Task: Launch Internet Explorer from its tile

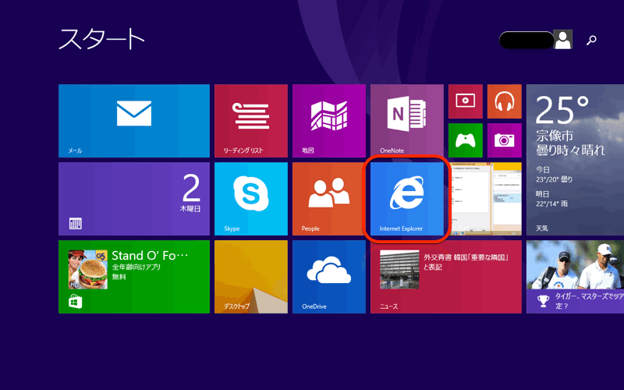Action: tap(406, 199)
